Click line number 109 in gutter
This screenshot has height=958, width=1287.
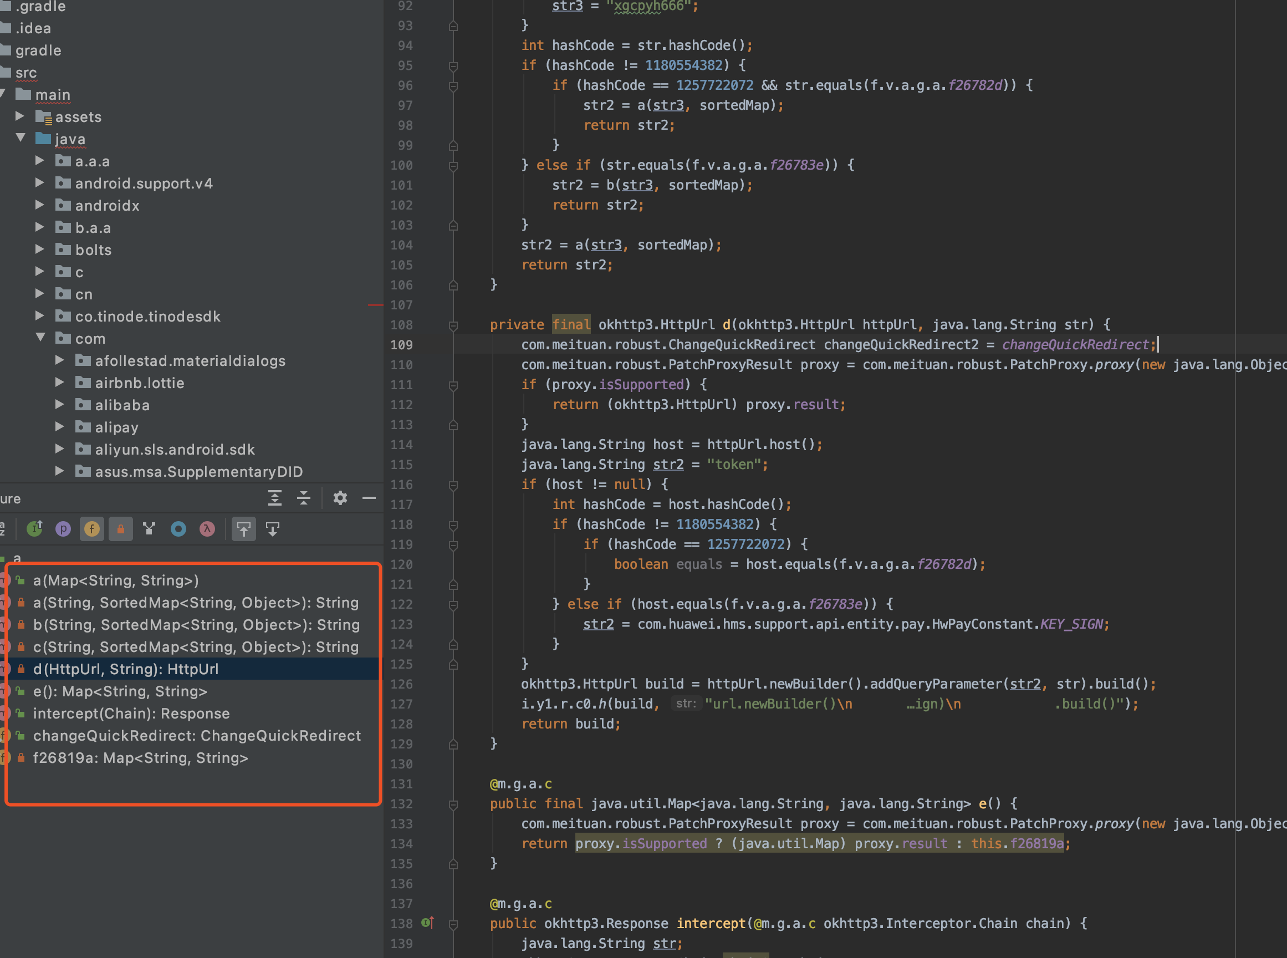click(401, 345)
